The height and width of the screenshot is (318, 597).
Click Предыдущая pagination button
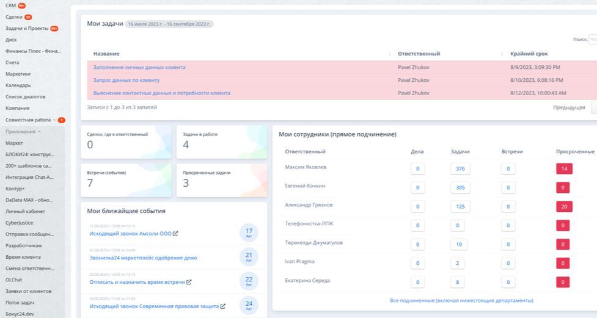pos(569,107)
